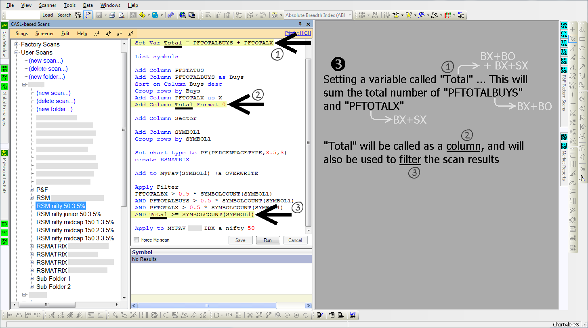Click the refresh icon in bottom toolbar
The height and width of the screenshot is (328, 588).
(306, 315)
